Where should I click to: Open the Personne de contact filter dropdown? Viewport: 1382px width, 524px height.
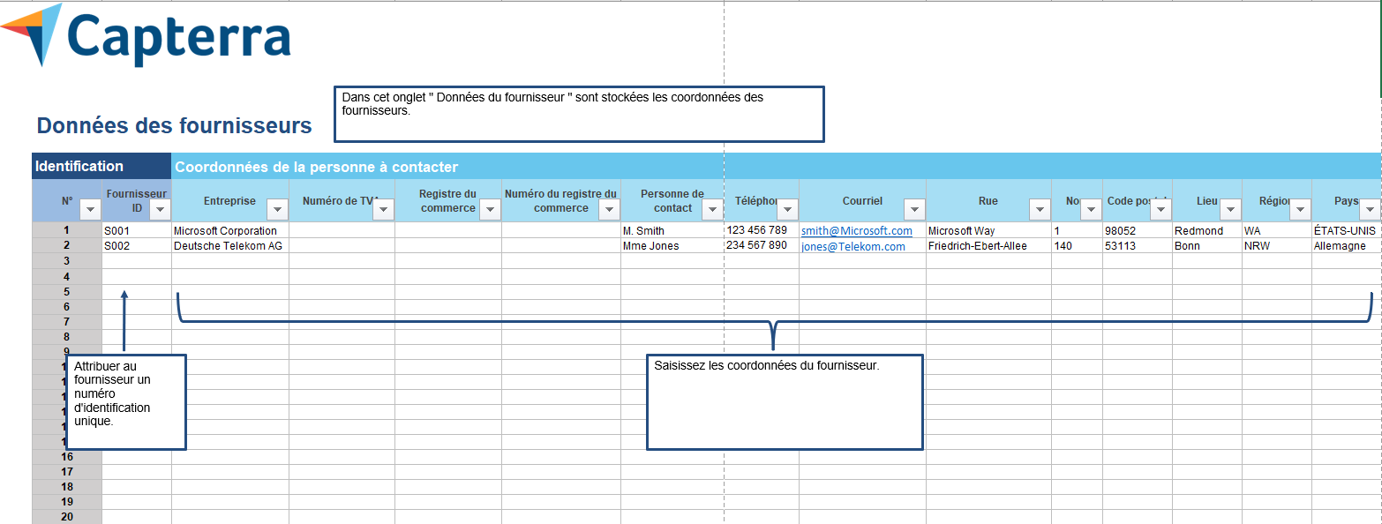(x=711, y=209)
